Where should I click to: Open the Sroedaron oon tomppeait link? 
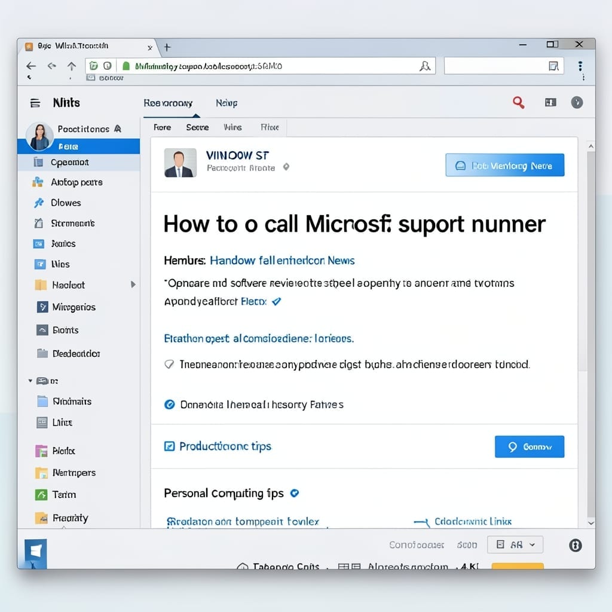click(243, 521)
